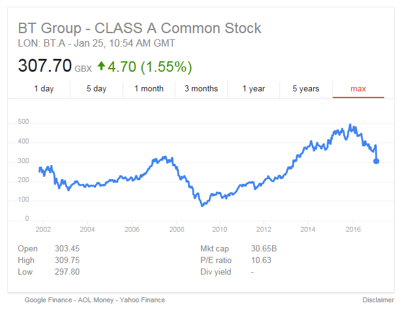Open the 1 month chart view
Screen dimensions: 402x309
tap(149, 89)
